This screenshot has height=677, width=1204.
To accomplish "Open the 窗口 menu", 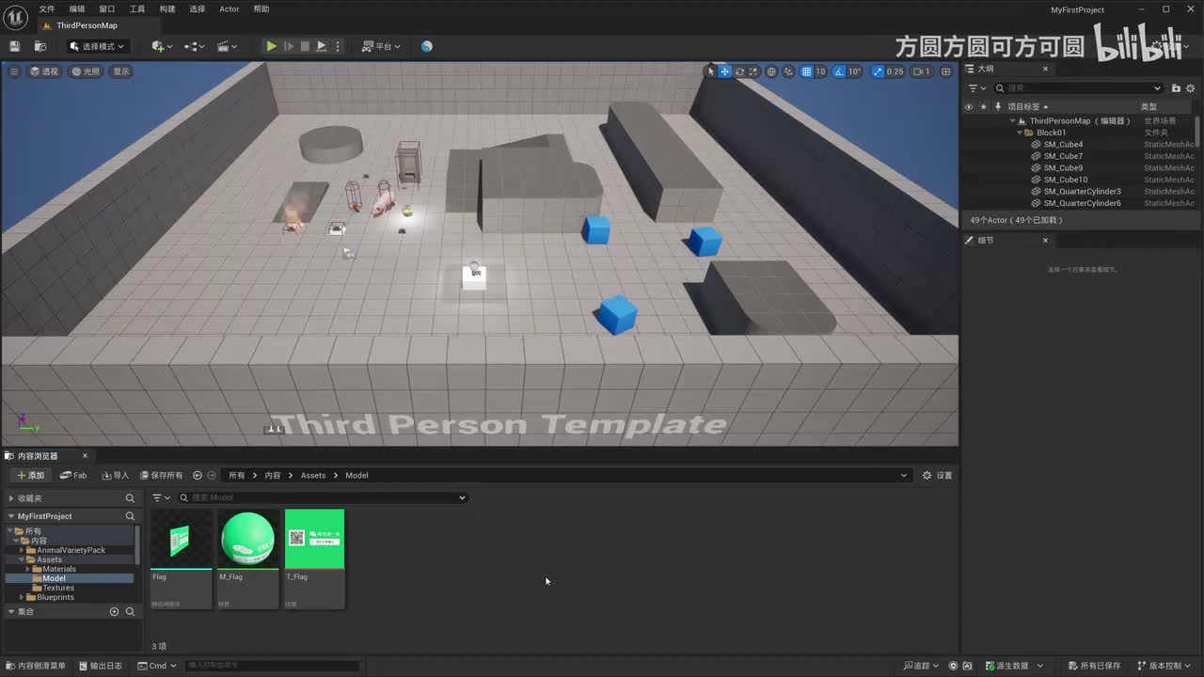I will pyautogui.click(x=107, y=9).
